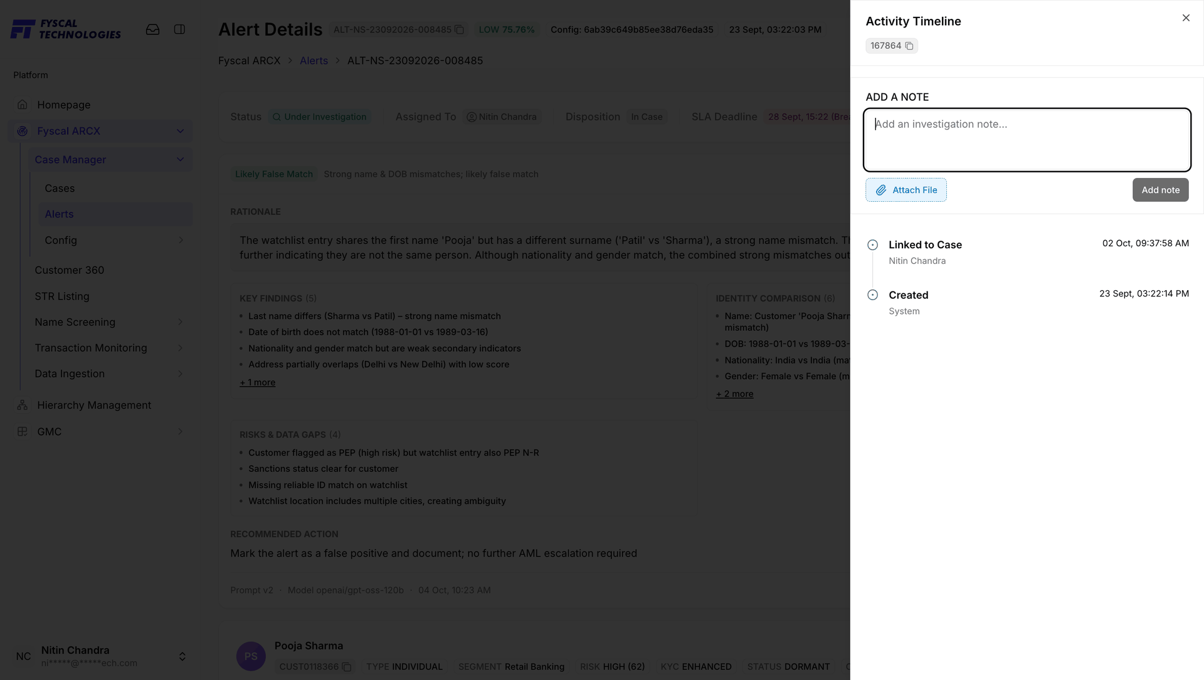Screen dimensions: 1204x680
Task: Collapse the Case Manager chevron
Action: coord(180,160)
